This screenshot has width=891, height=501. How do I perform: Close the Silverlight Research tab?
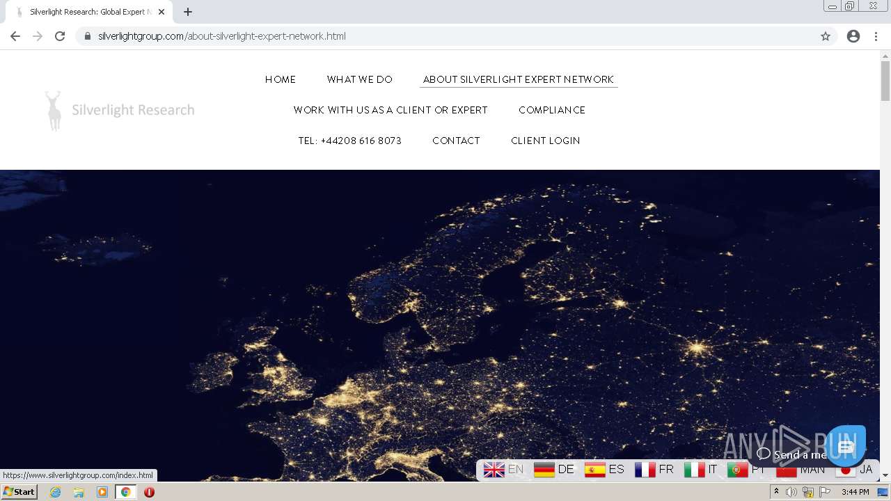(x=161, y=12)
